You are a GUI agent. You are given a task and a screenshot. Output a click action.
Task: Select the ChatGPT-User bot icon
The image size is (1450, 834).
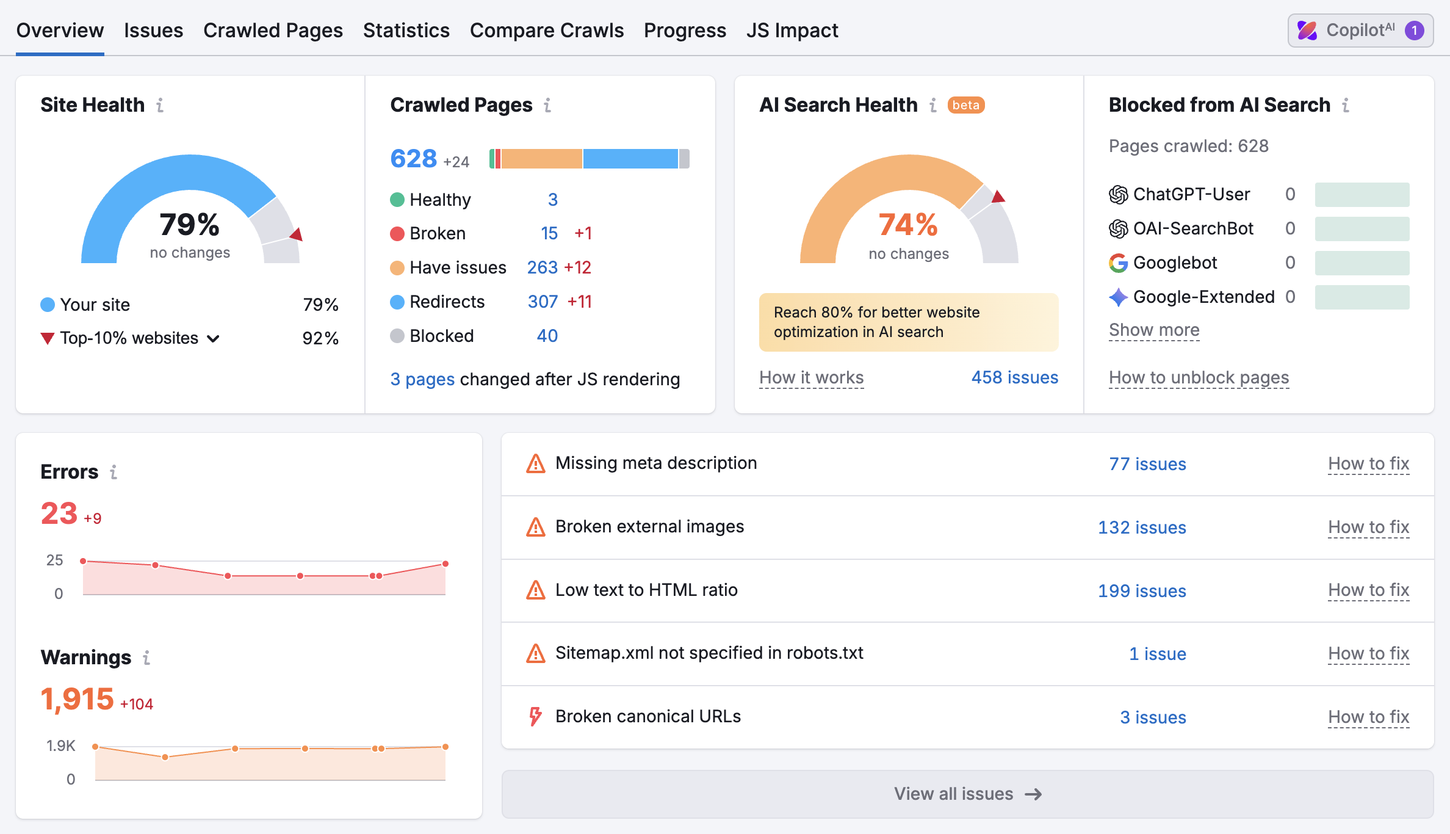pyautogui.click(x=1118, y=194)
